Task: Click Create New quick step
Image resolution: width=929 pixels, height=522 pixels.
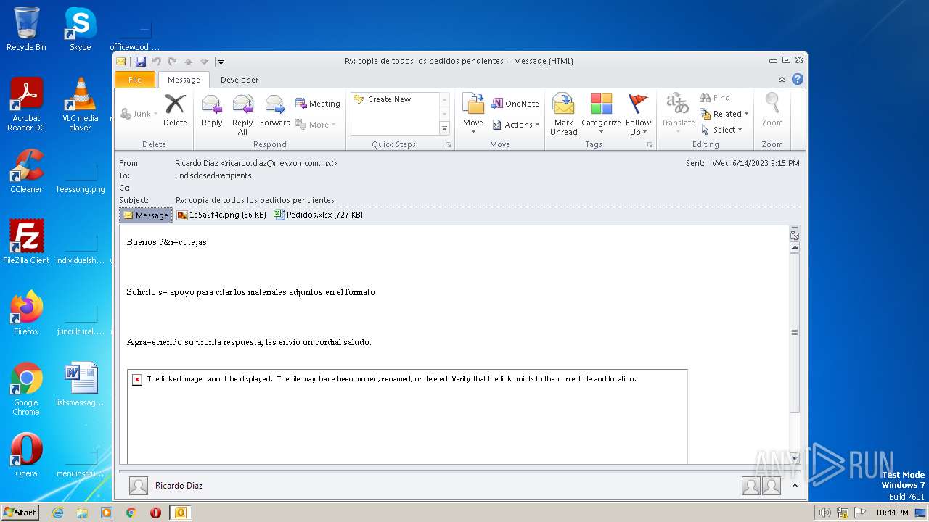Action: click(x=389, y=99)
